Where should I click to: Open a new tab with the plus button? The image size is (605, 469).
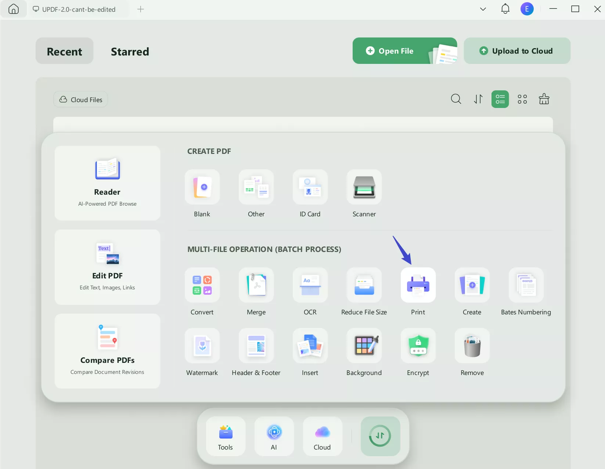point(140,9)
